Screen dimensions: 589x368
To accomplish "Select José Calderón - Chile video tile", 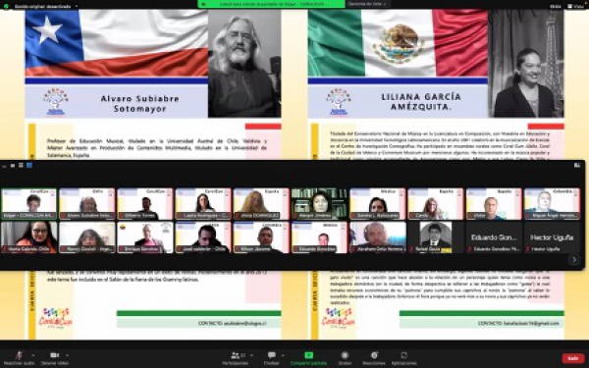I will [x=203, y=237].
